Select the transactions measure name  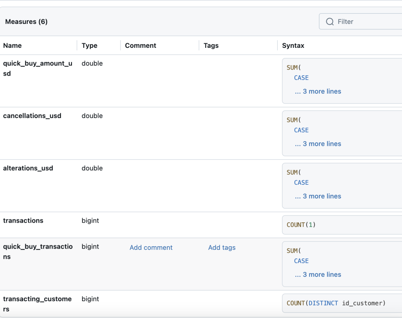point(23,221)
